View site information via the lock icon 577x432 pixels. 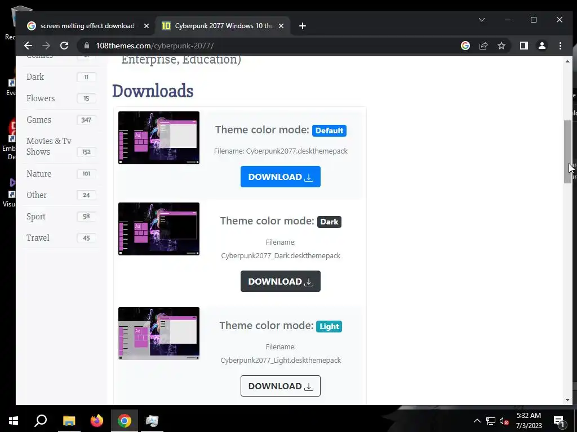point(87,46)
